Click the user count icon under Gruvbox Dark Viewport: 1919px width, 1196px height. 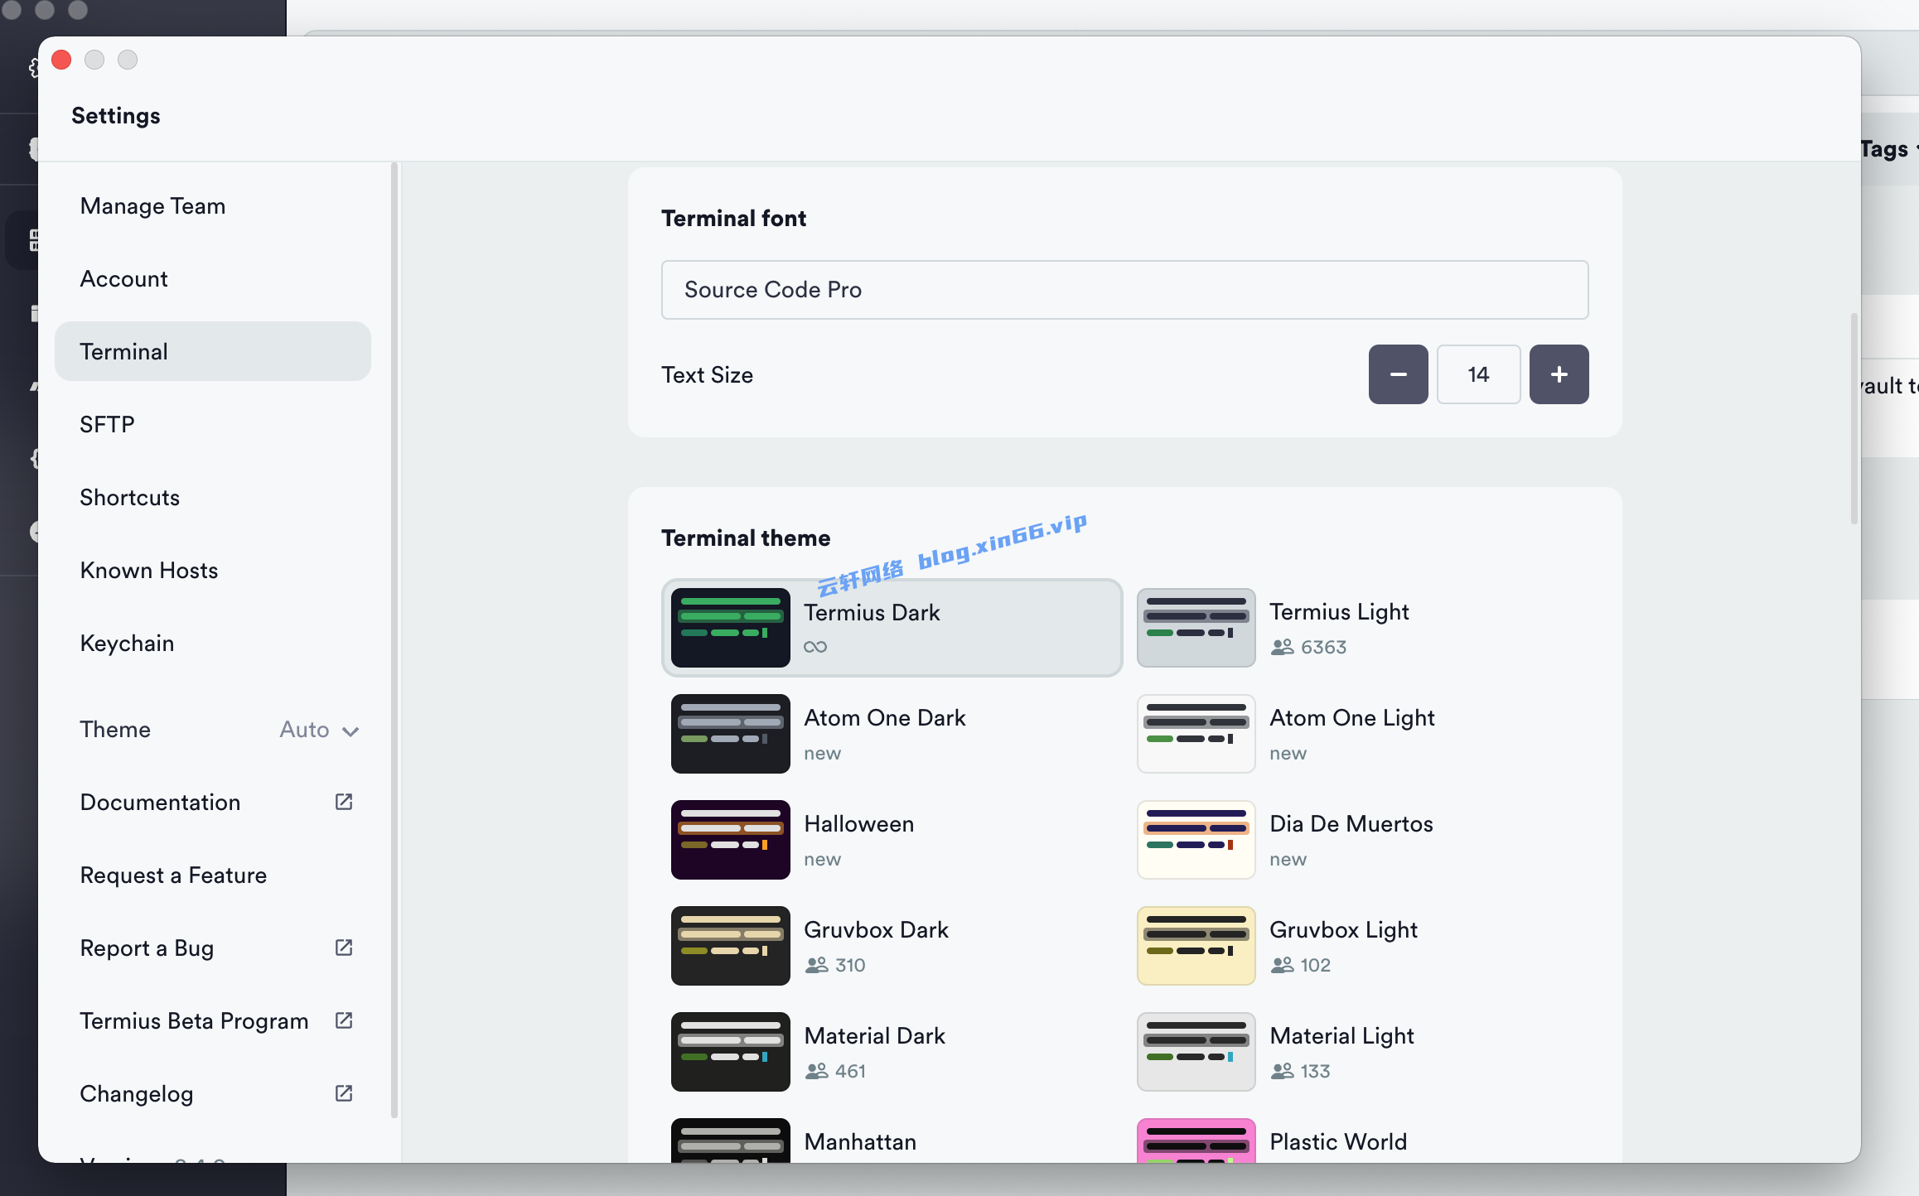click(x=817, y=965)
